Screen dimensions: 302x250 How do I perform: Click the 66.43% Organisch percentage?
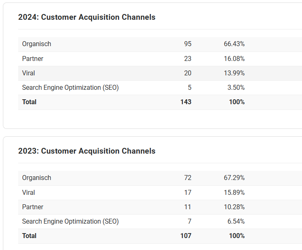234,44
